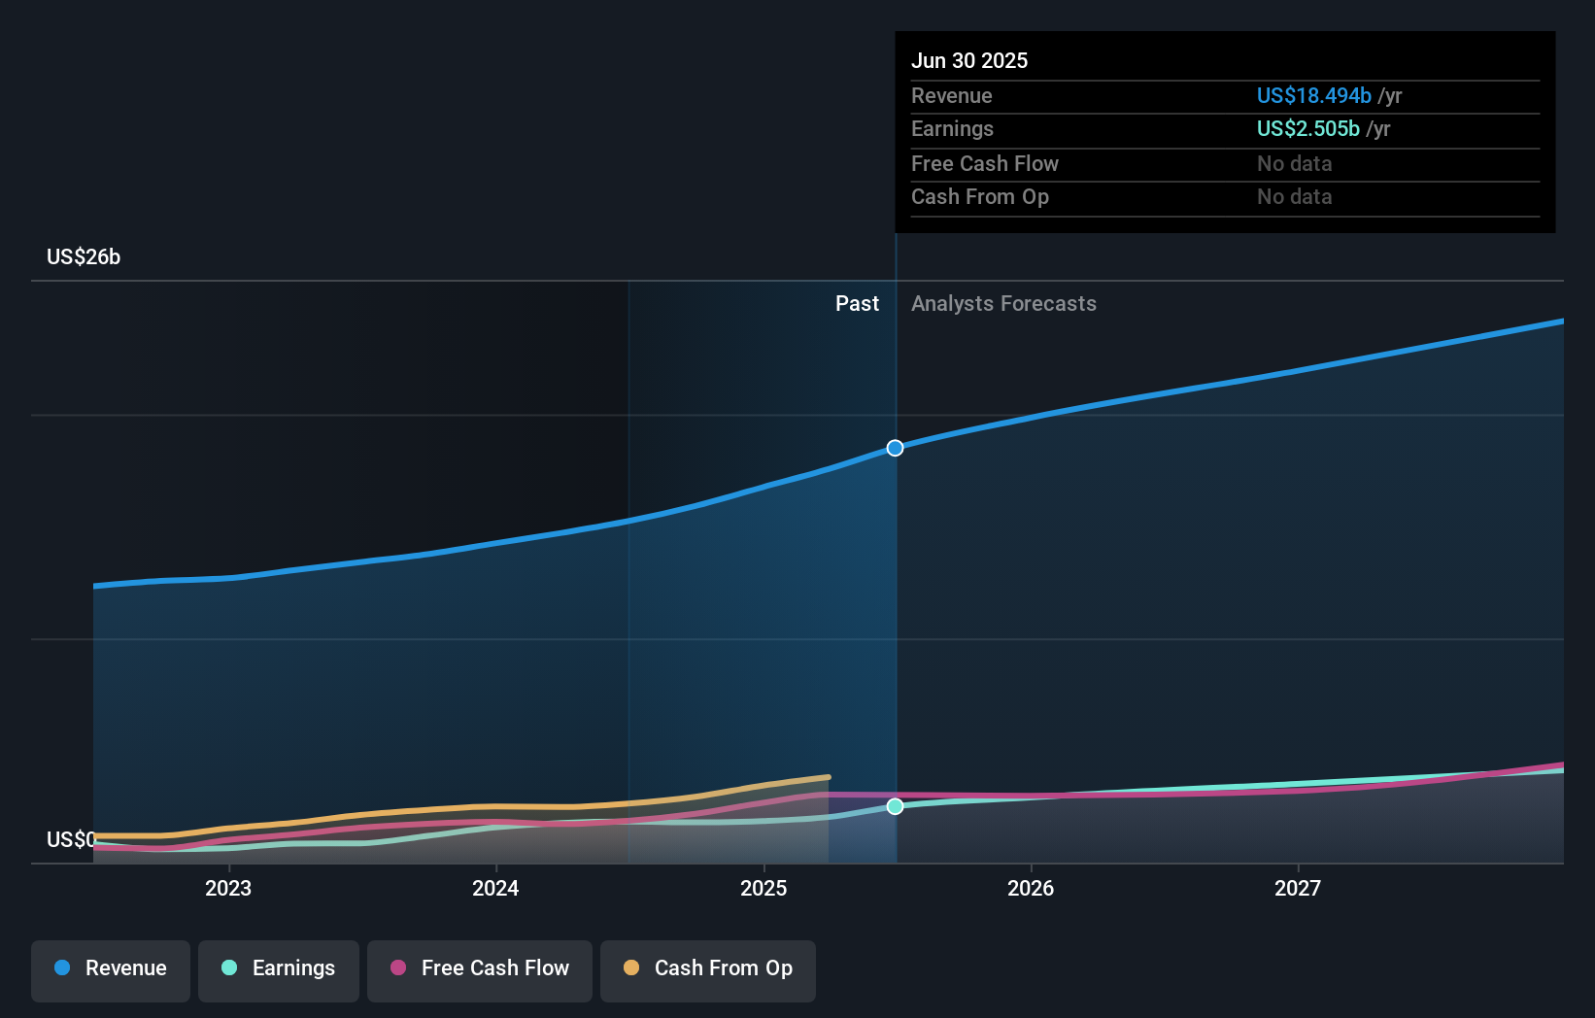Click the Earnings row label in tooltip

click(x=952, y=128)
